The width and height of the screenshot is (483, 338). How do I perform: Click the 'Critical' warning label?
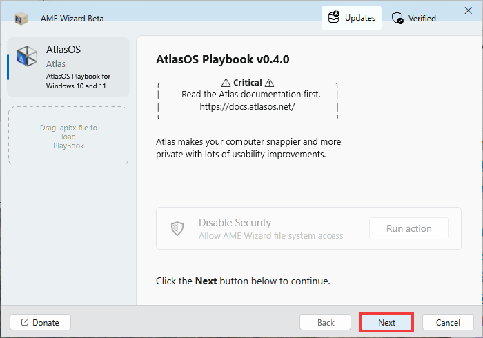(247, 83)
